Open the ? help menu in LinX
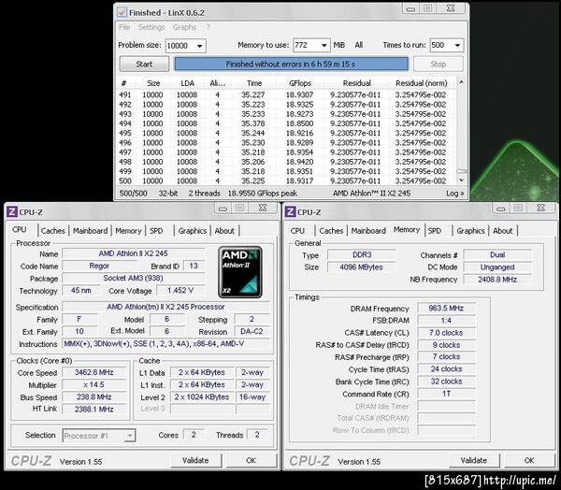This screenshot has height=490, width=561. pos(208,27)
